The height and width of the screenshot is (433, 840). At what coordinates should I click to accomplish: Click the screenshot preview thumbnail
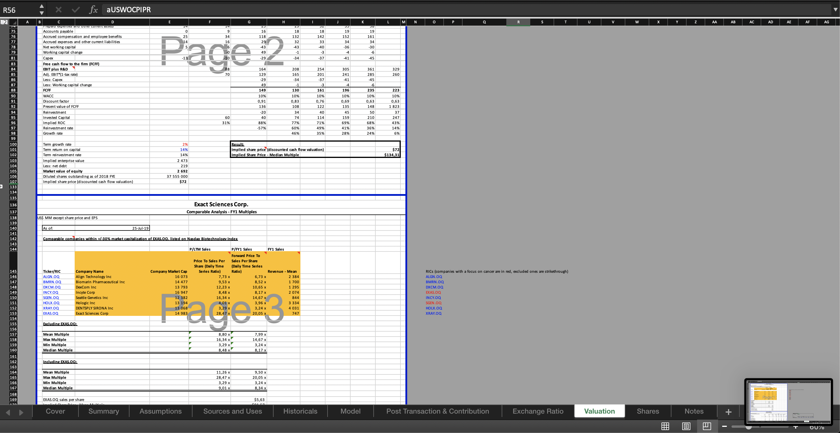coord(788,402)
